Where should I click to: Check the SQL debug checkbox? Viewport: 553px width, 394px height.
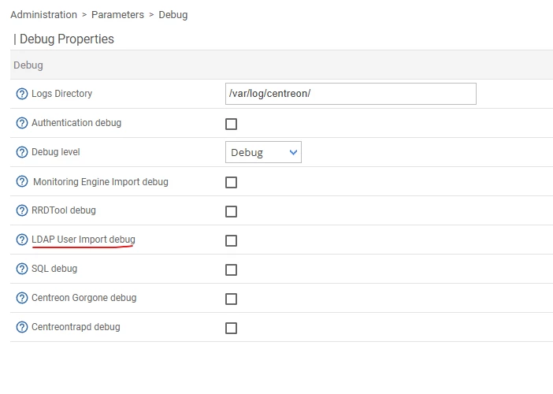(x=231, y=269)
